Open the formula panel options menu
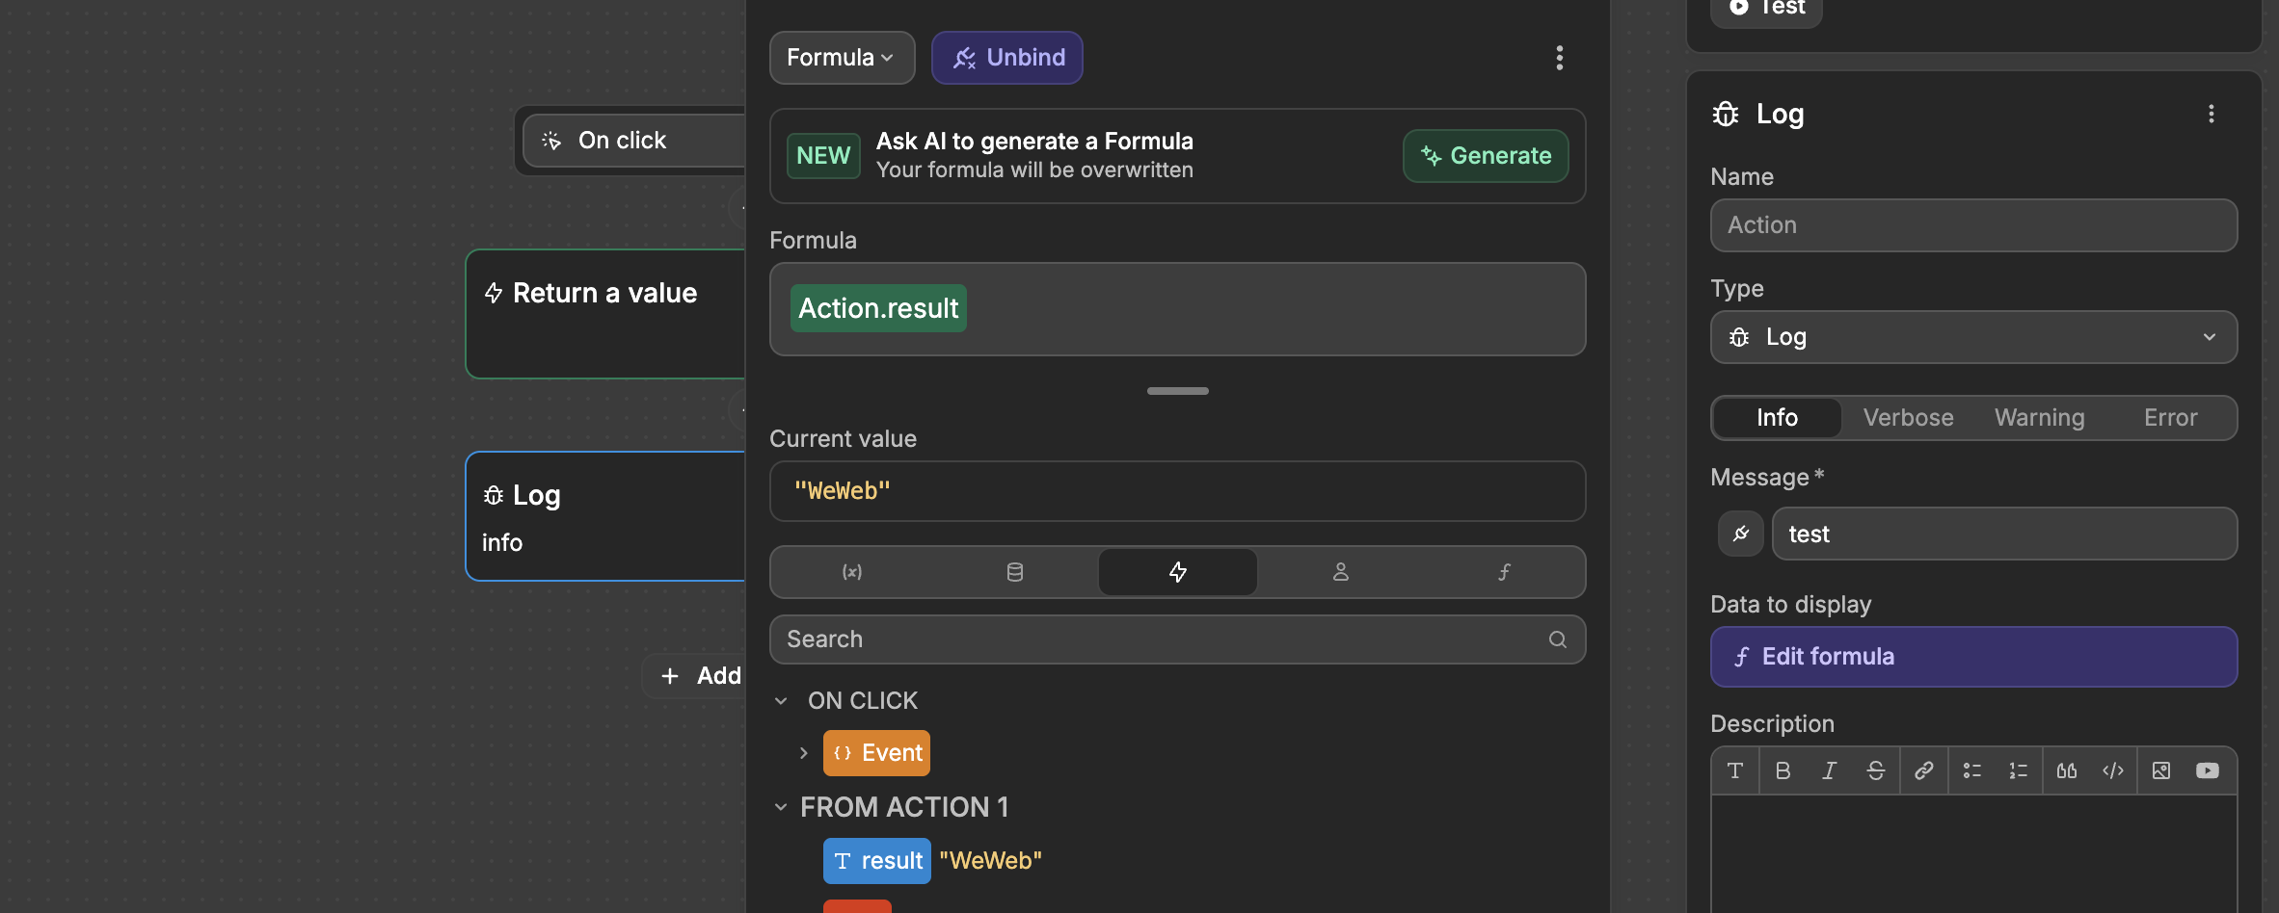Image resolution: width=2279 pixels, height=913 pixels. [1559, 58]
